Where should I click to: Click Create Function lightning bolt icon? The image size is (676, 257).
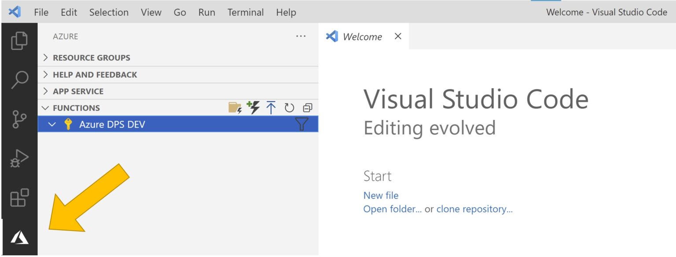(253, 108)
